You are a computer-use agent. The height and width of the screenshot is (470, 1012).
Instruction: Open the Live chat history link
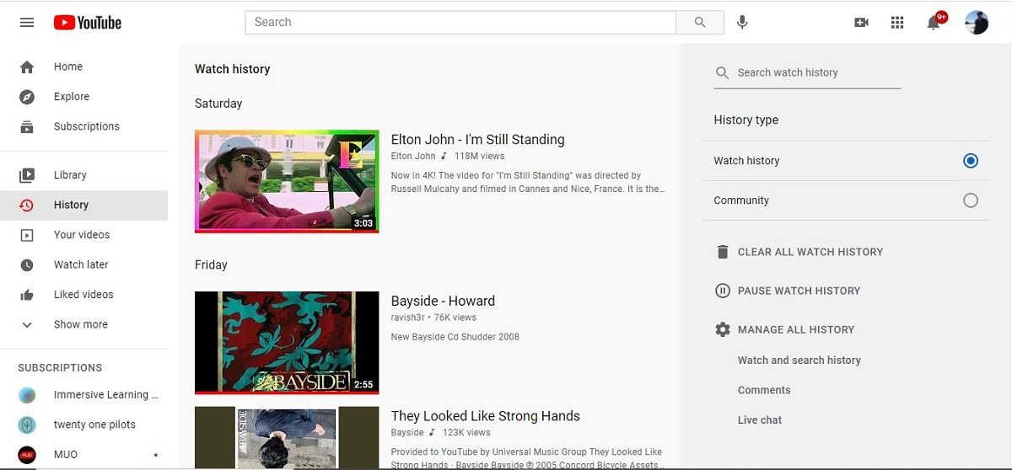(x=760, y=420)
